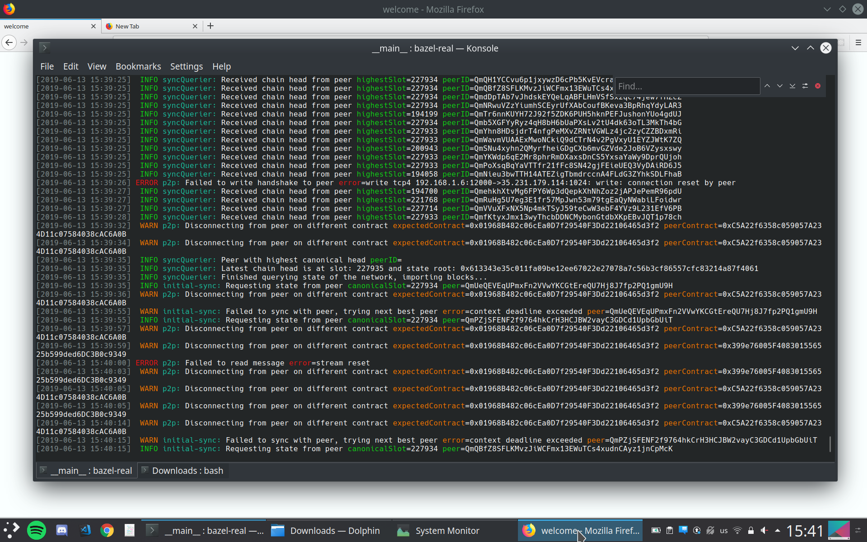Screen dimensions: 867x542
Task: Switch to Downloads : bash terminal tab
Action: coord(183,470)
